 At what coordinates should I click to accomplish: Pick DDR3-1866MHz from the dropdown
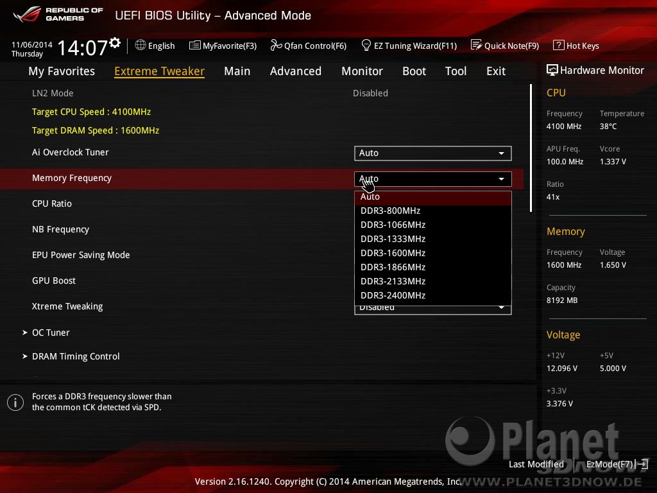[x=433, y=268]
